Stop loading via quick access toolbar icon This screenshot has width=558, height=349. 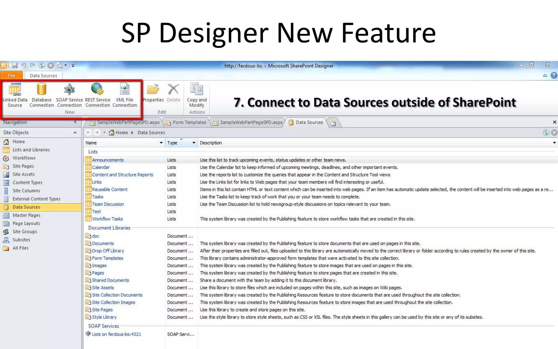tap(51, 65)
